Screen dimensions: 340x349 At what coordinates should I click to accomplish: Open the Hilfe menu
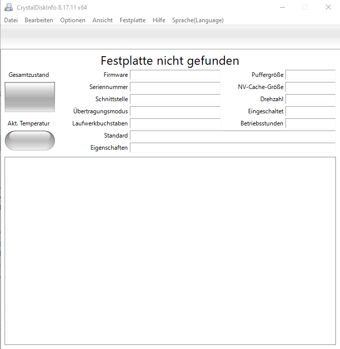coord(159,20)
